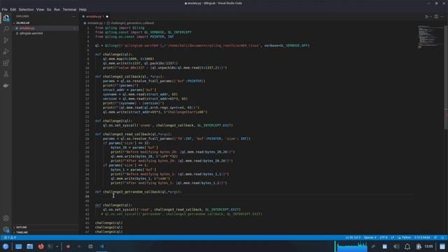The image size is (448, 252).
Task: Change line ending via LF status
Action: 392,238
